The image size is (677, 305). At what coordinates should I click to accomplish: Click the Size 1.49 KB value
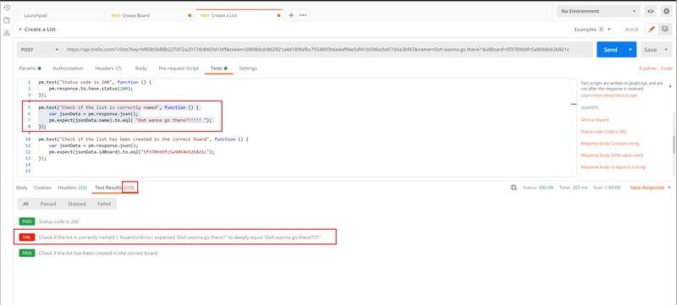click(613, 188)
